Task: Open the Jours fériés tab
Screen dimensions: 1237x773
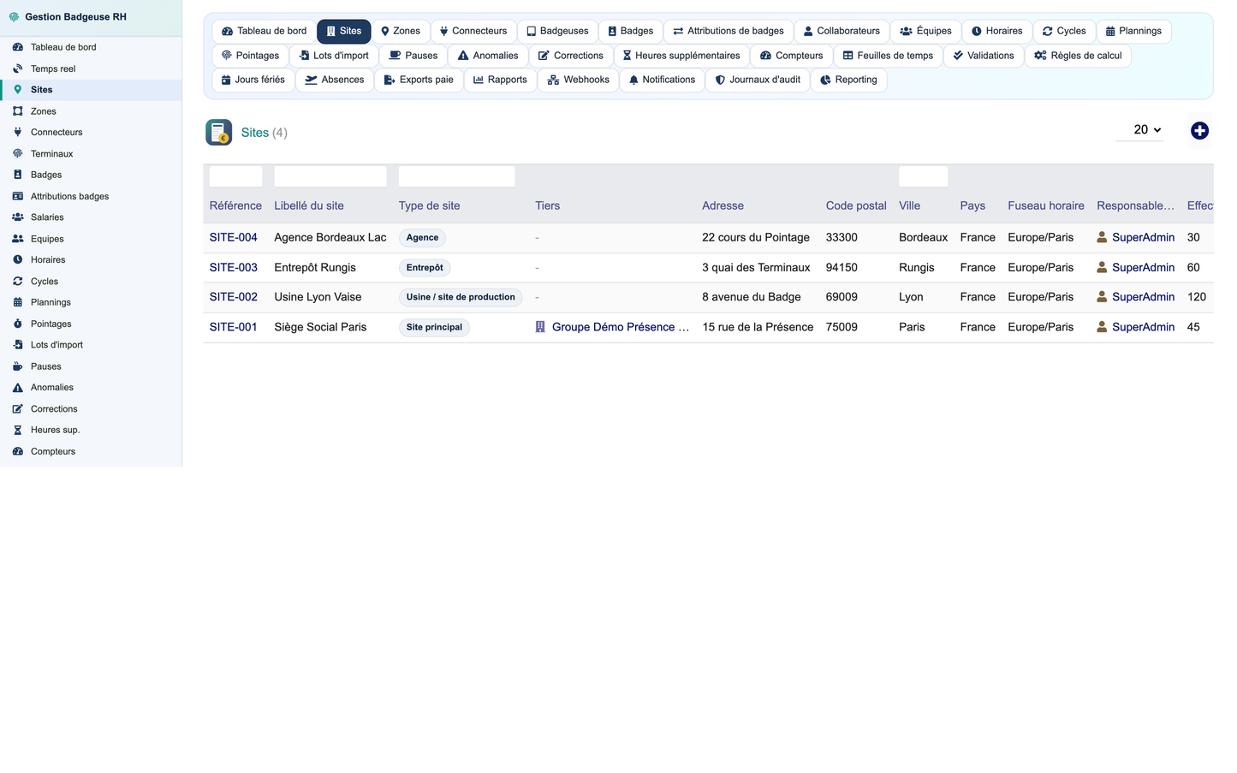Action: 253,80
